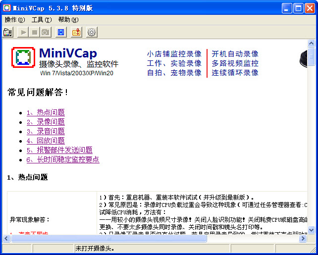318x255 pixels.
Task: Click the text 工作、实验录像
Action: tap(174, 63)
